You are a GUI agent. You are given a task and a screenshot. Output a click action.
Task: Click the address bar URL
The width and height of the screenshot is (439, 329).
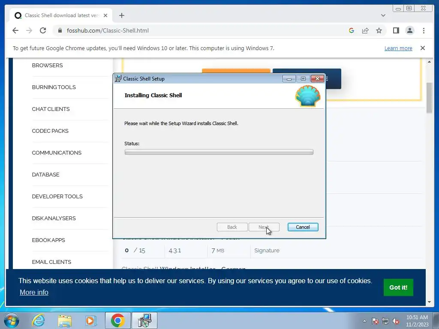(x=108, y=30)
